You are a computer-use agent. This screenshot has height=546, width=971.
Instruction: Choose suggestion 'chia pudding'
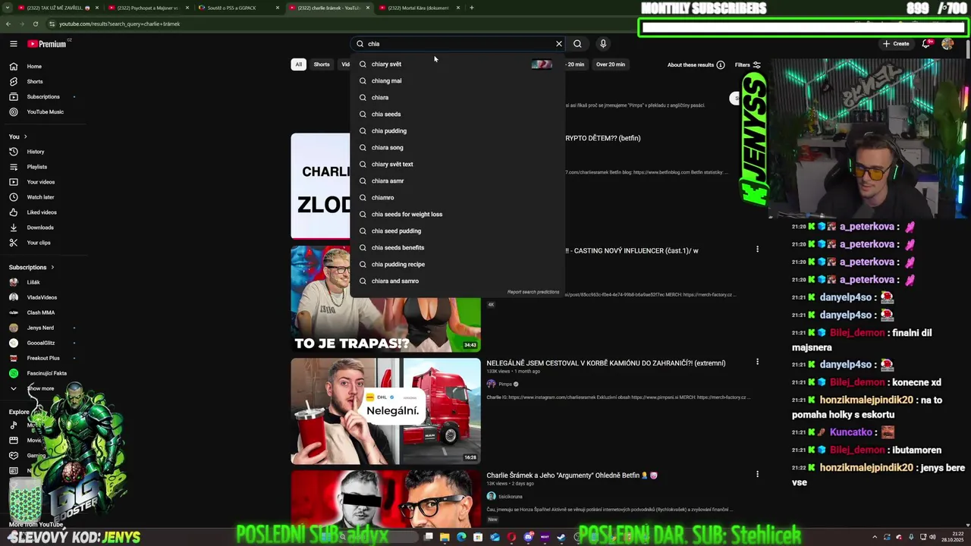click(457, 131)
